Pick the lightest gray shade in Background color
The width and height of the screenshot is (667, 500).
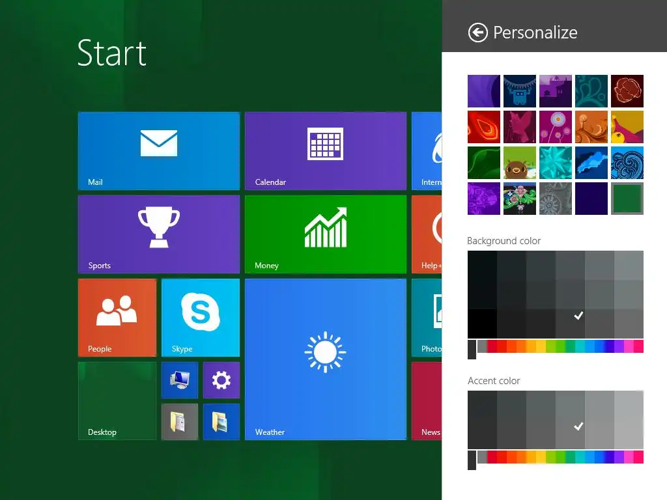click(629, 266)
